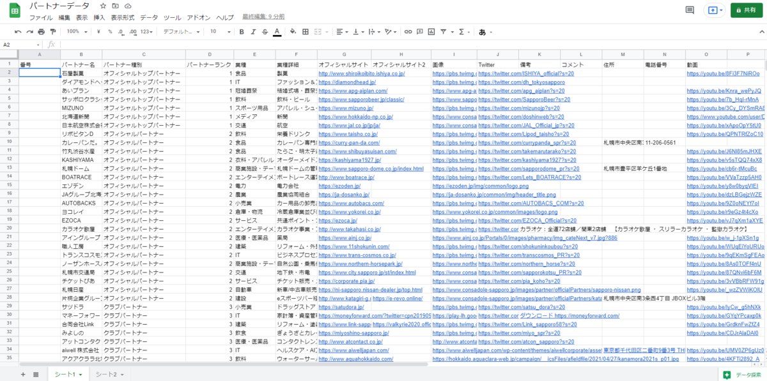Open link https://www.shiroikoibito.ishiya.co.jp/
Screen dimensions: 767x381
pos(361,73)
